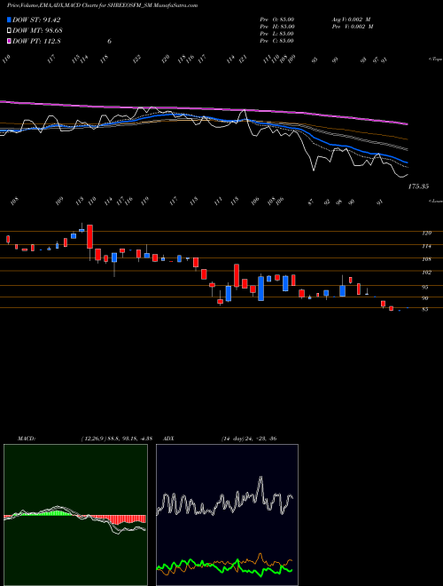Viewport: 443px width, 586px height.
Task: Click the 'MACD:' panel heading
Action: (x=26, y=439)
